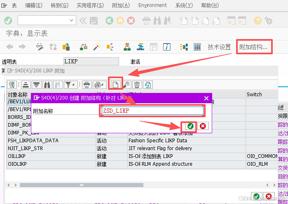
Task: Click the Find Next binoculars-plus icon in standard toolbar
Action: point(168,21)
